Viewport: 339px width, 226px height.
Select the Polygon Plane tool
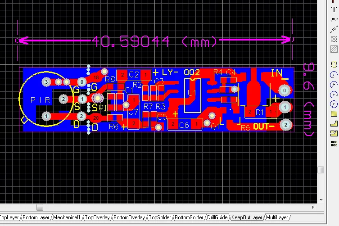click(x=334, y=123)
